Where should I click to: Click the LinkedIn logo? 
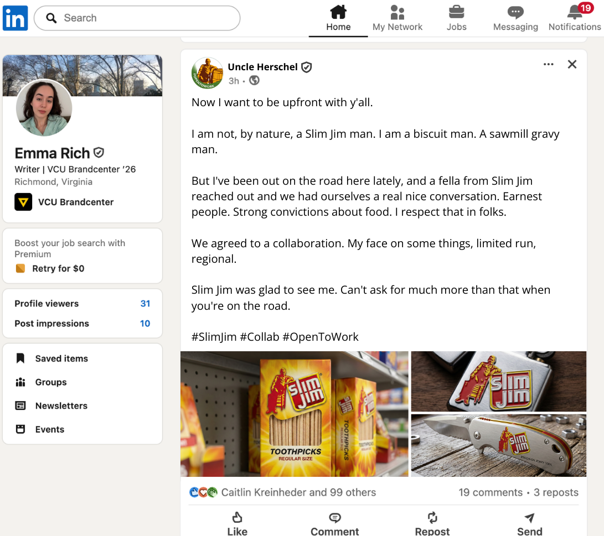coord(16,18)
